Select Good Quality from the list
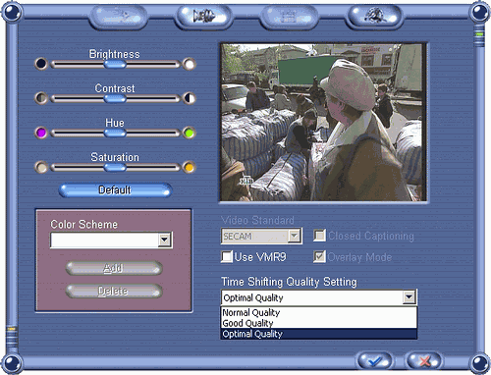Viewport: 491px width, 375px height. coord(319,323)
